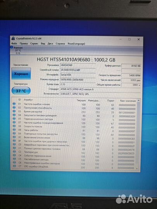Minimize the CrystalDiskInfo window
The image size is (157, 209).
pyautogui.click(x=121, y=39)
